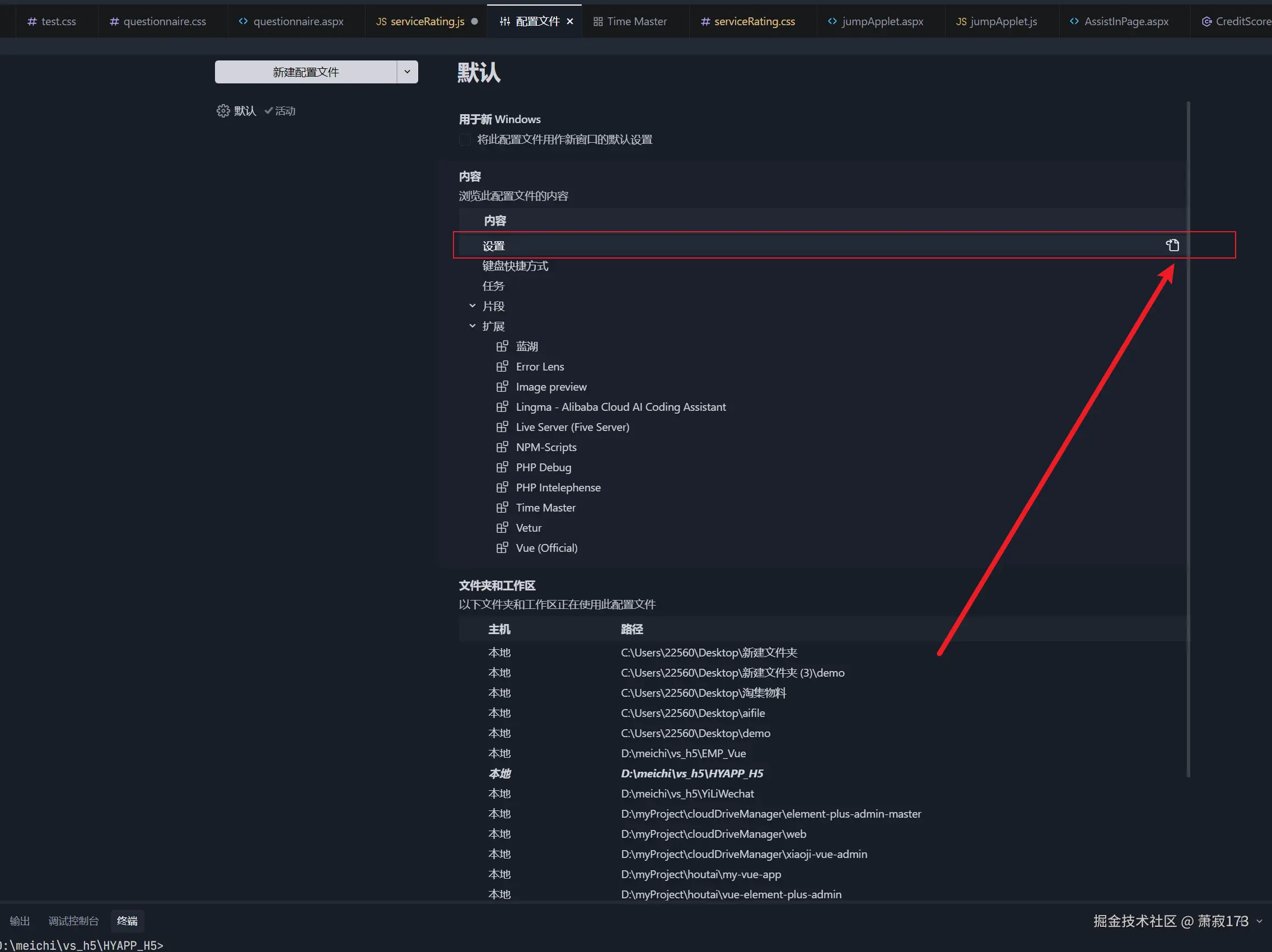This screenshot has height=952, width=1272.
Task: Click the 新建配置文件 button
Action: (305, 72)
